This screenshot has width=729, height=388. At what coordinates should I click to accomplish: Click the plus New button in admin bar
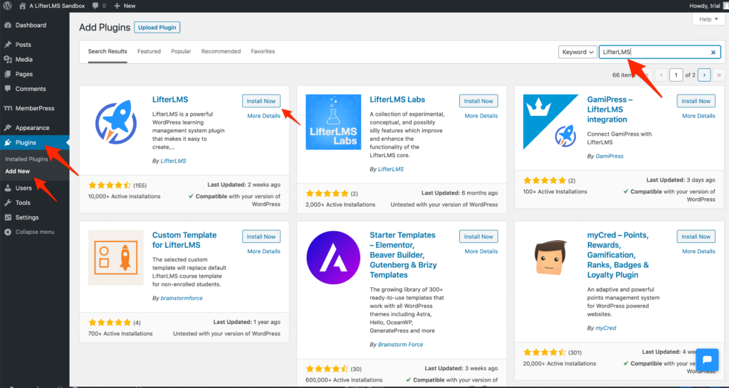[x=125, y=6]
